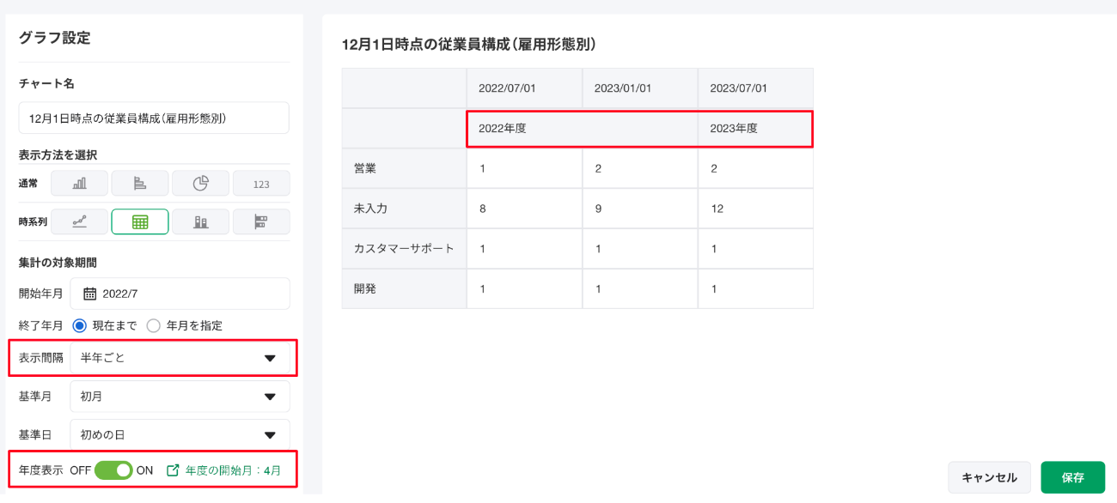This screenshot has width=1117, height=503.
Task: Click the 開始年月 date field
Action: (x=180, y=294)
